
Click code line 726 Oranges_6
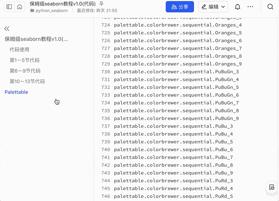point(178,41)
